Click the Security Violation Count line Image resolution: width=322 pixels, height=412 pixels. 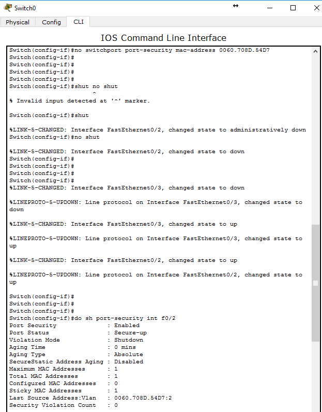click(64, 405)
